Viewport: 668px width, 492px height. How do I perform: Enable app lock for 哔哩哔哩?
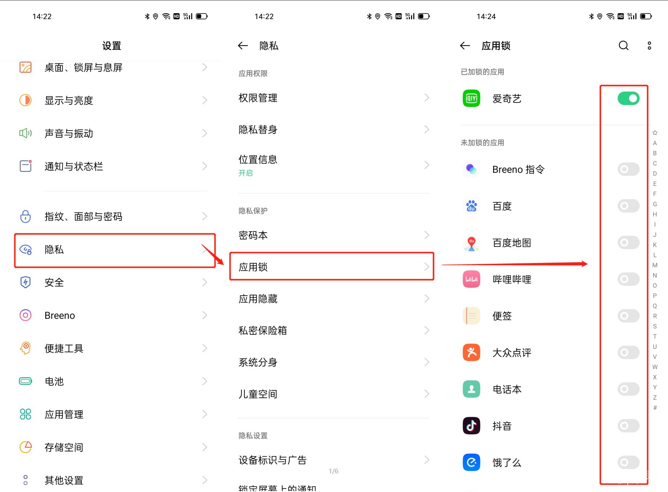pyautogui.click(x=628, y=279)
